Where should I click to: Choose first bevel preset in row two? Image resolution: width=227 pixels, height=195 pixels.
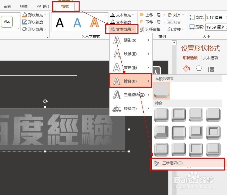coord(161,132)
